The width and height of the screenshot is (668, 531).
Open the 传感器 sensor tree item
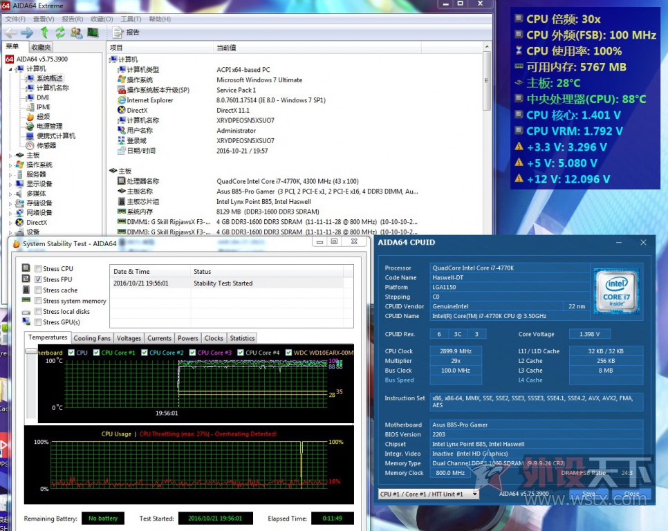click(x=46, y=145)
